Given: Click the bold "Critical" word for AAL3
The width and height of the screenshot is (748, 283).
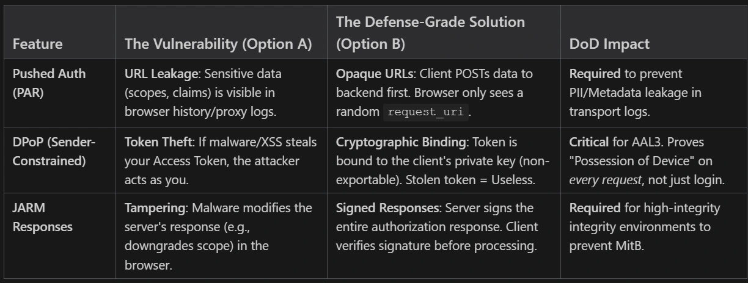Looking at the screenshot, I should point(589,142).
